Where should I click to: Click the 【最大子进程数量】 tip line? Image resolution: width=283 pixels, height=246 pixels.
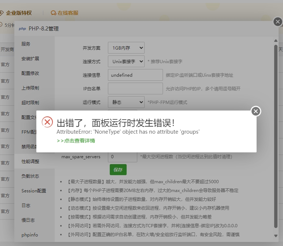click(143, 182)
